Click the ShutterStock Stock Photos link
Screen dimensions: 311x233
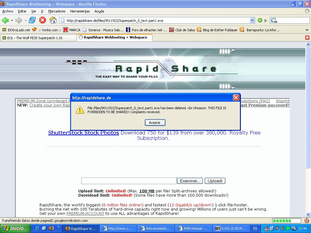click(x=84, y=133)
